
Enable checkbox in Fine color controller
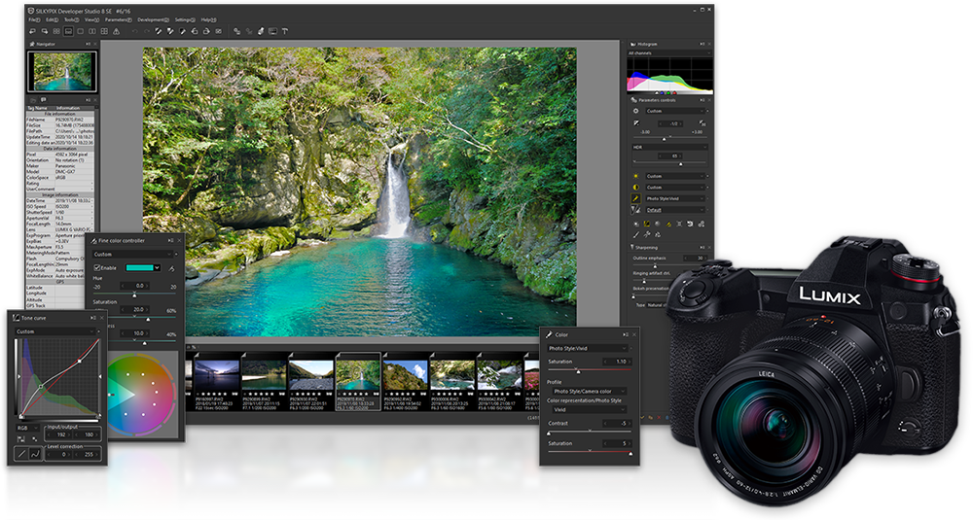coord(96,267)
